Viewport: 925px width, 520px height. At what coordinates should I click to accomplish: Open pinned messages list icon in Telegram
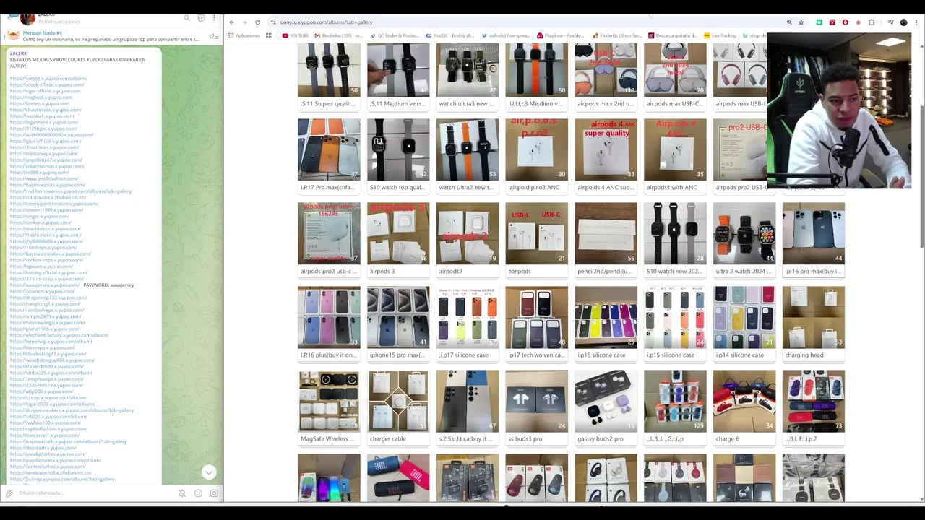(x=213, y=36)
